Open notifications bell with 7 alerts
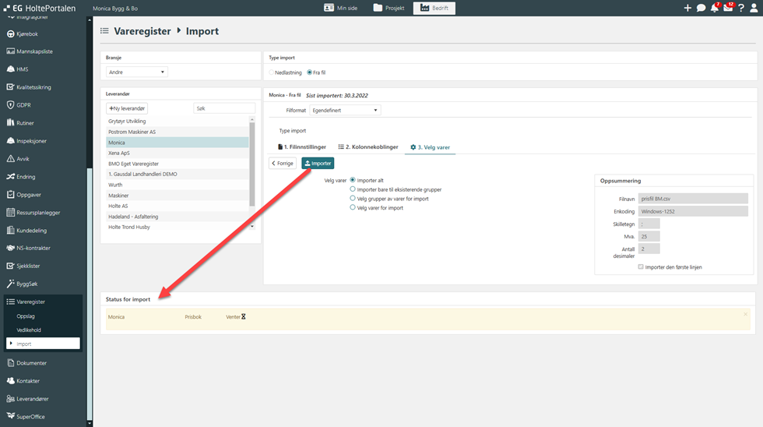 (x=714, y=8)
